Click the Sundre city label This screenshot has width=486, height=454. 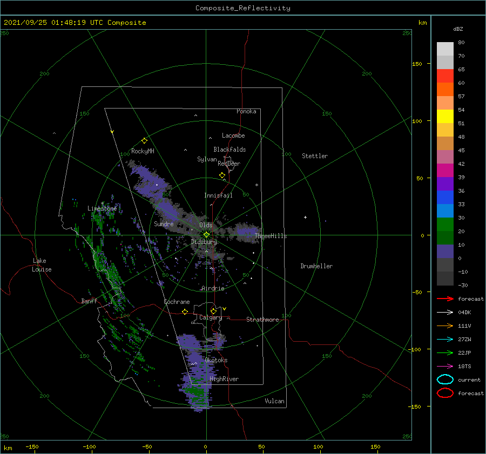point(164,223)
